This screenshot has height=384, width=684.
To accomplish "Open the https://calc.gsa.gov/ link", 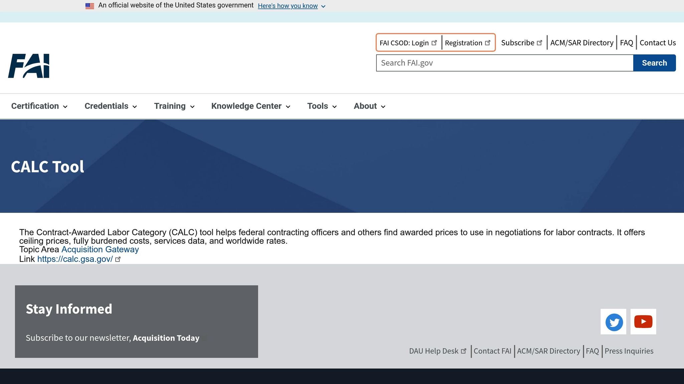I will (x=75, y=259).
